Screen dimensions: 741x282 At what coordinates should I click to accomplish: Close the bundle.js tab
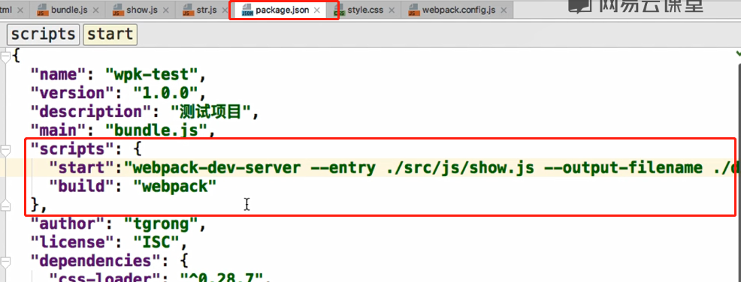click(x=96, y=10)
